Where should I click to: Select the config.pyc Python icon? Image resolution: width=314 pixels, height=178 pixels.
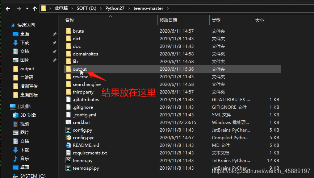click(x=68, y=137)
